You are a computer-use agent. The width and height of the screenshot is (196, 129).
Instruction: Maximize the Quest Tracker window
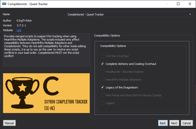[x=178, y=4]
